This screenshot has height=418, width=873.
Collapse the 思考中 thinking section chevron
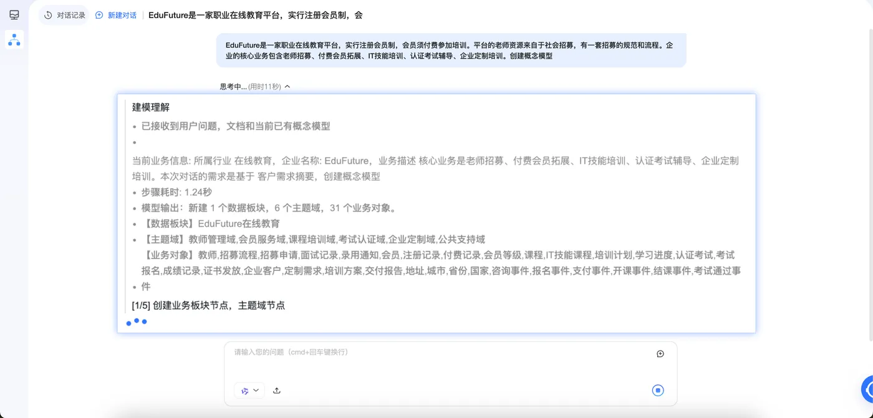[x=287, y=87]
